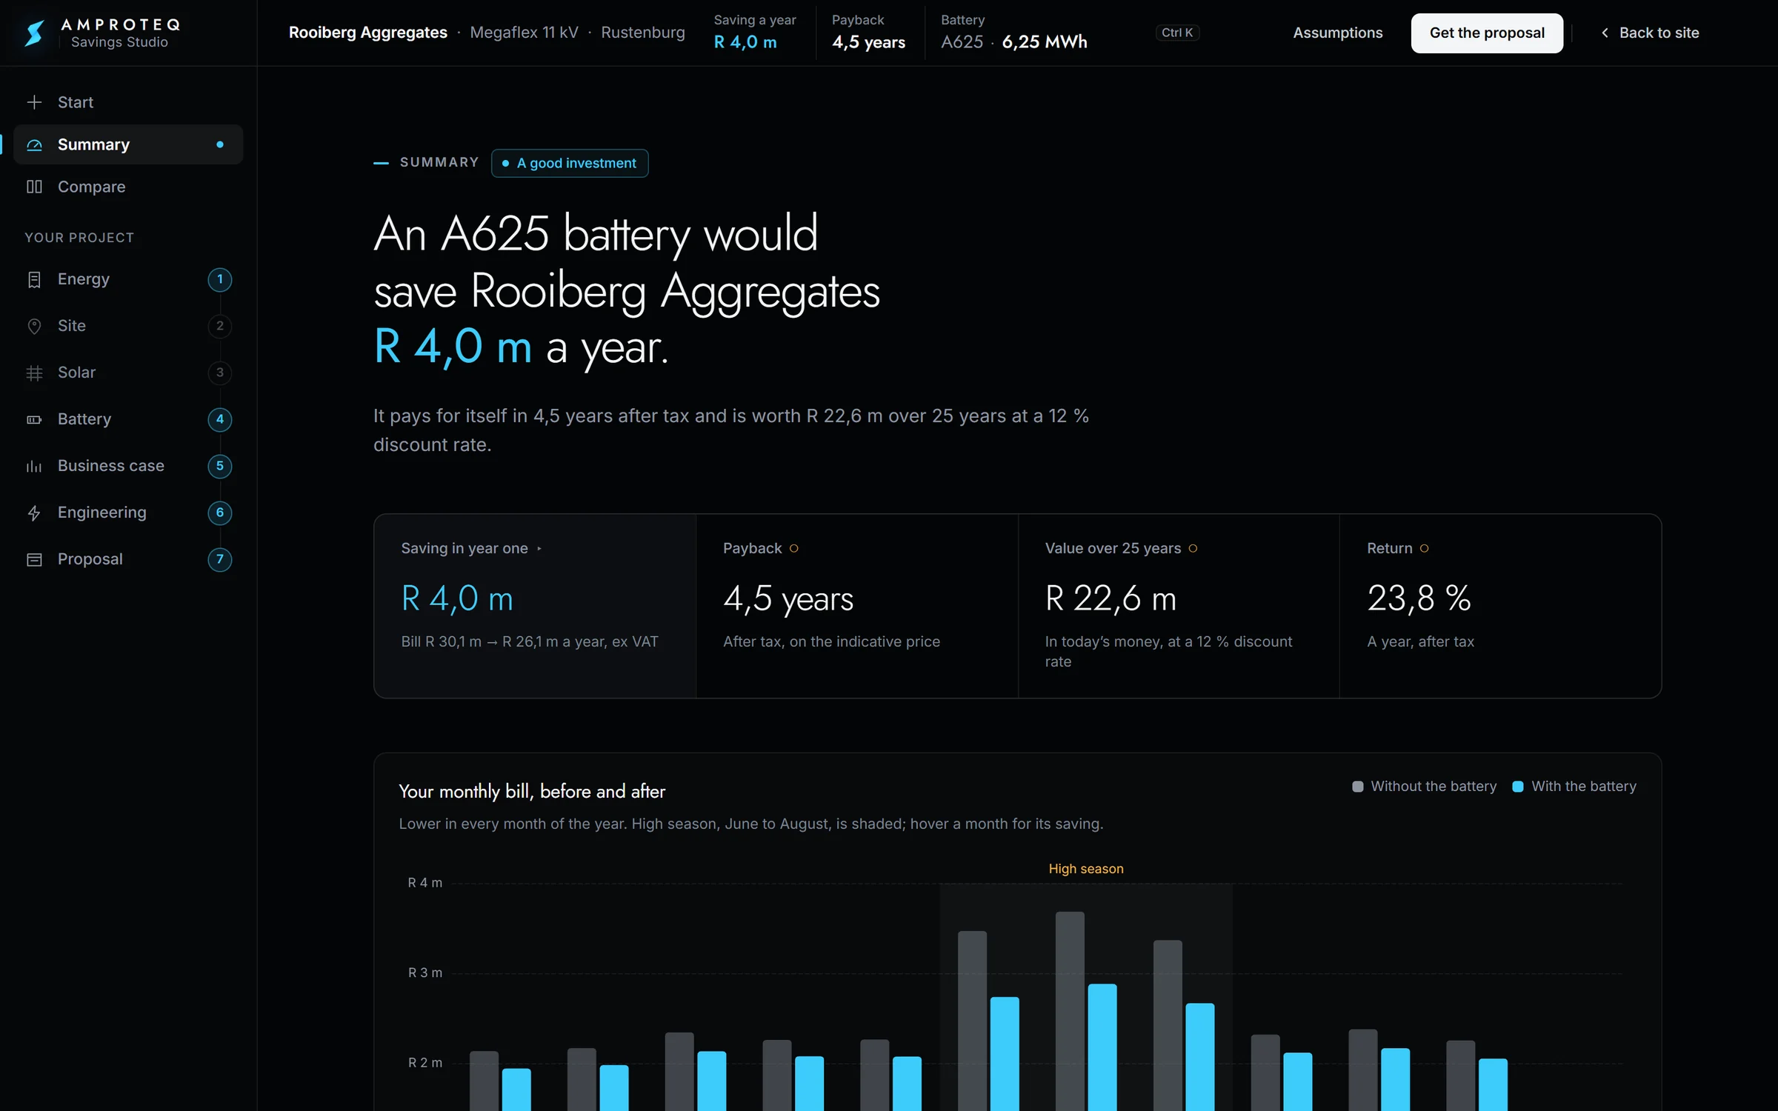Go to the Energy step
This screenshot has width=1778, height=1111.
pyautogui.click(x=127, y=279)
